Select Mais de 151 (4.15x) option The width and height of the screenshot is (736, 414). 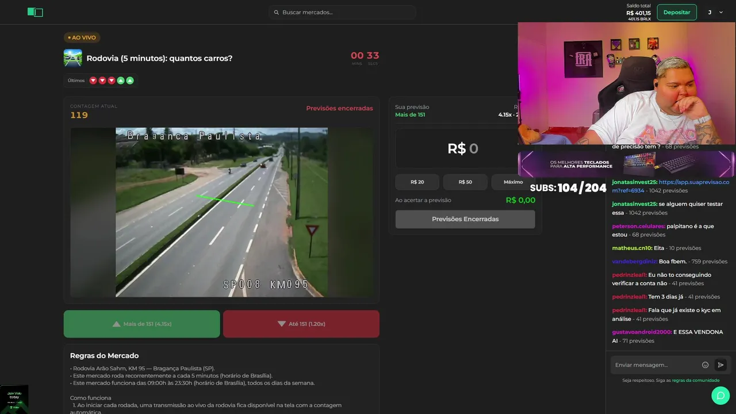tap(141, 324)
